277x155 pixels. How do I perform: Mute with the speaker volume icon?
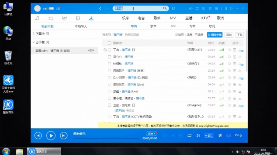(197, 136)
